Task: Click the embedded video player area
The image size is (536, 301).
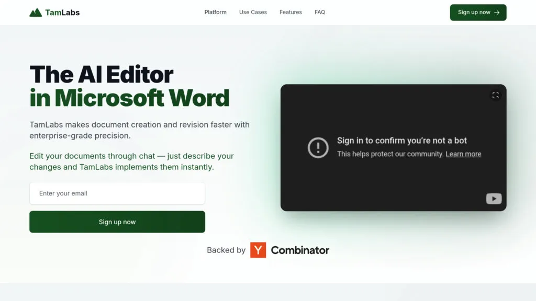Action: pyautogui.click(x=394, y=148)
